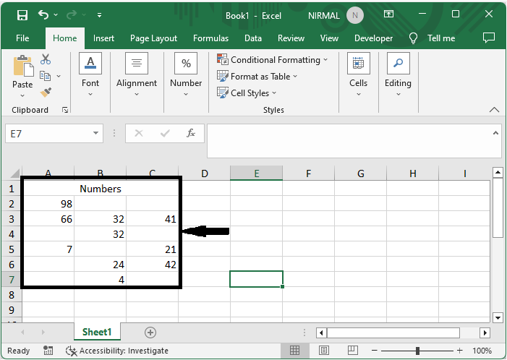Screen dimensions: 507x360
Task: Open Conditional Formatting menu
Action: point(273,60)
